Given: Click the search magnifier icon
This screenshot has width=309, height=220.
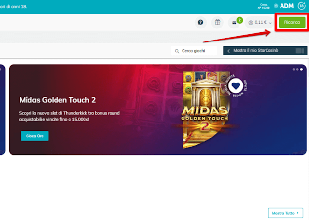Looking at the screenshot, I should pyautogui.click(x=177, y=51).
